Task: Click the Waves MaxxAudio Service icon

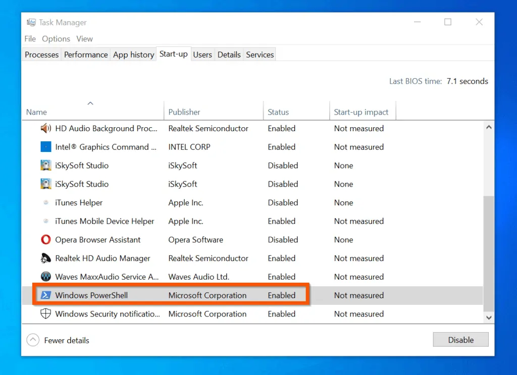Action: click(x=45, y=277)
